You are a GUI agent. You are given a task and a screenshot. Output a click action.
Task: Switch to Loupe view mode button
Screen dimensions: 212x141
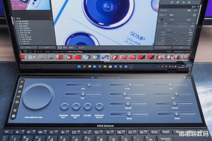pyautogui.click(x=60, y=48)
